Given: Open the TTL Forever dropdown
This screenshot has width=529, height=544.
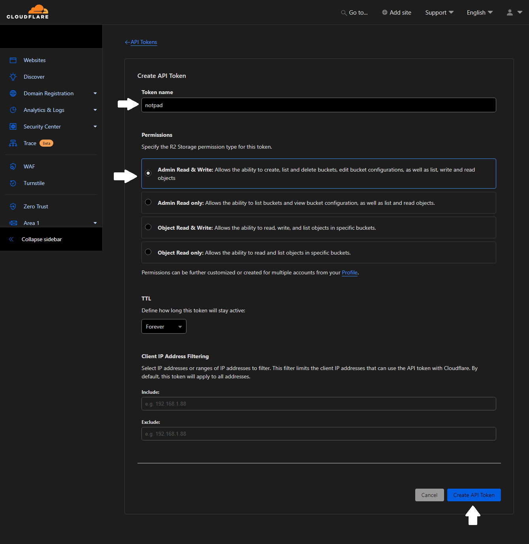Looking at the screenshot, I should click(x=164, y=326).
